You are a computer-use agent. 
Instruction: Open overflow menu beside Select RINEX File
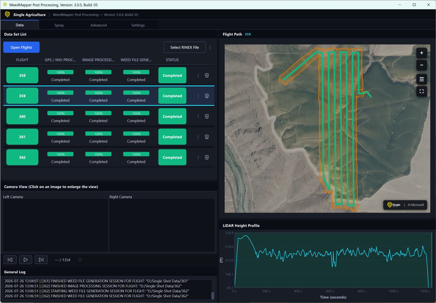coord(210,47)
